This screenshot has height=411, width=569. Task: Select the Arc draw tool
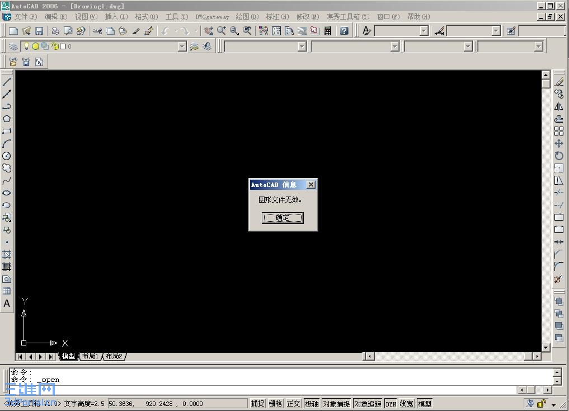(7, 143)
